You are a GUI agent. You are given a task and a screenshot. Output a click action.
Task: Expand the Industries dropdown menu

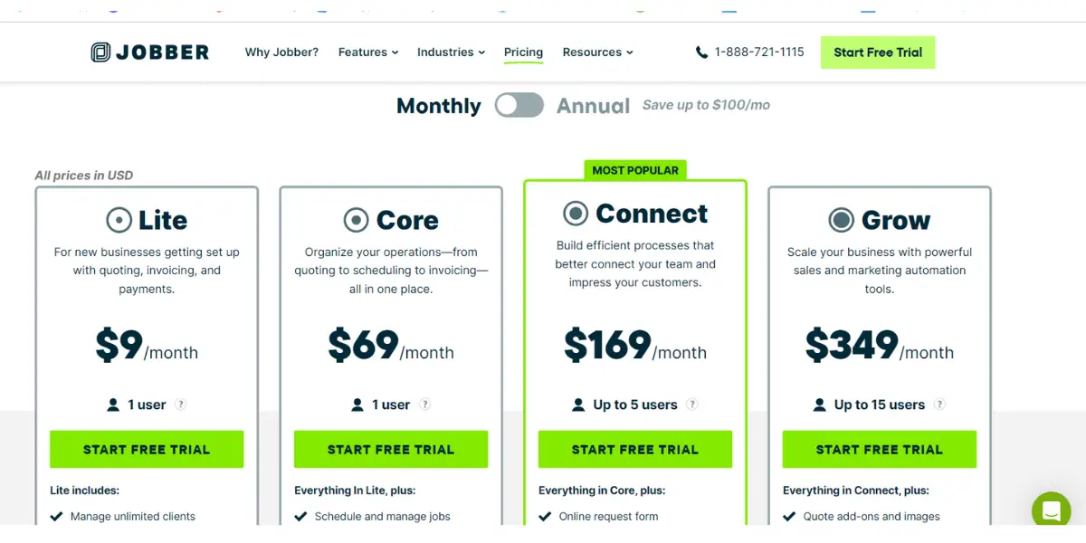[x=451, y=52]
